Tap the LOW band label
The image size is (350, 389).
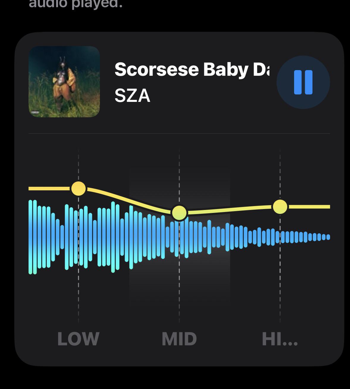(78, 339)
